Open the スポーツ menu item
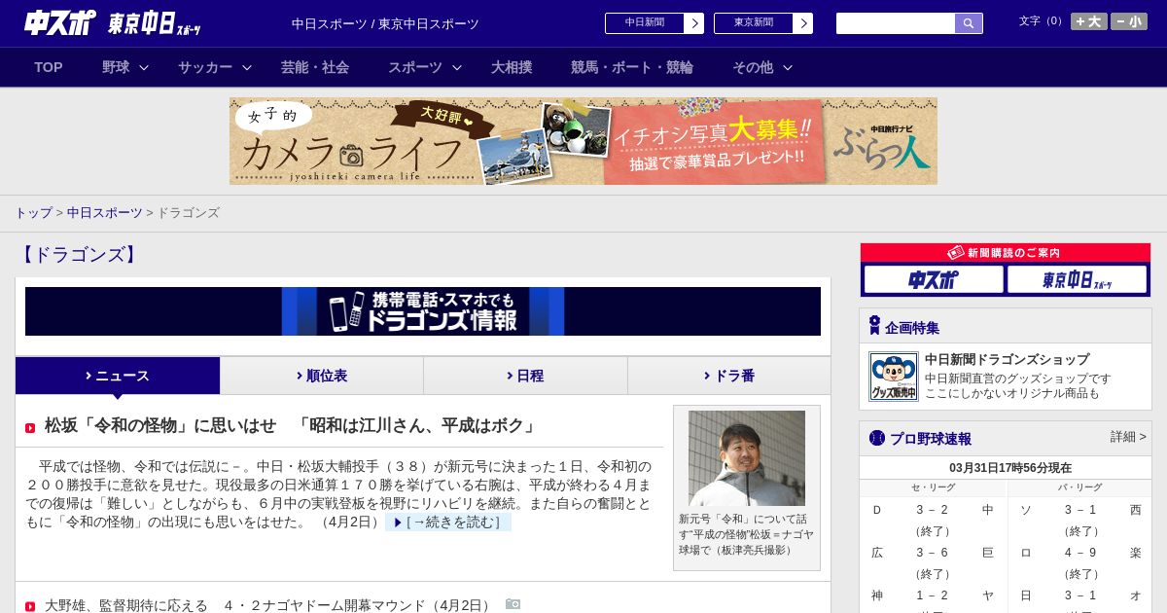 point(415,67)
